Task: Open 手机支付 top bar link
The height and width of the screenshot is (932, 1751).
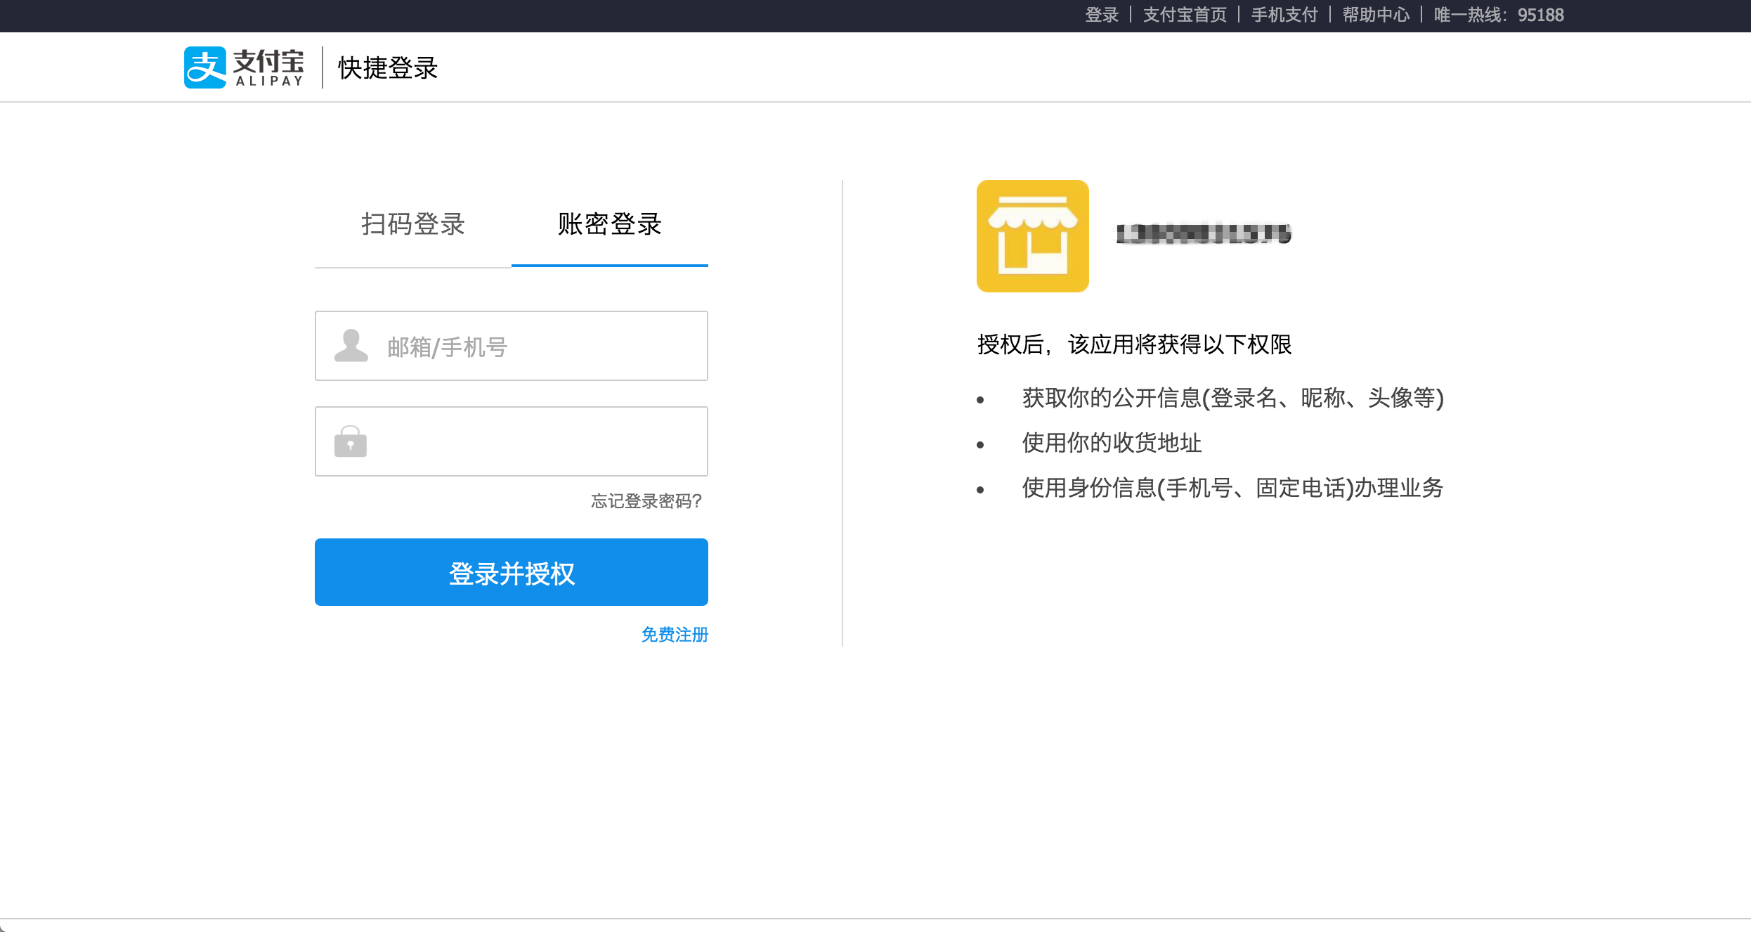Action: pos(1284,15)
